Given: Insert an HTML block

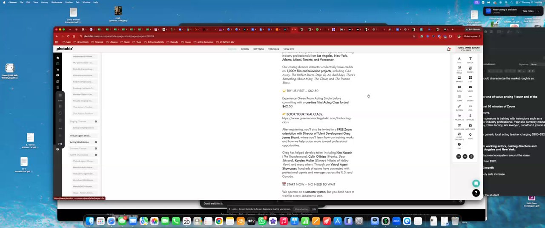Looking at the screenshot, I should pos(470,107).
